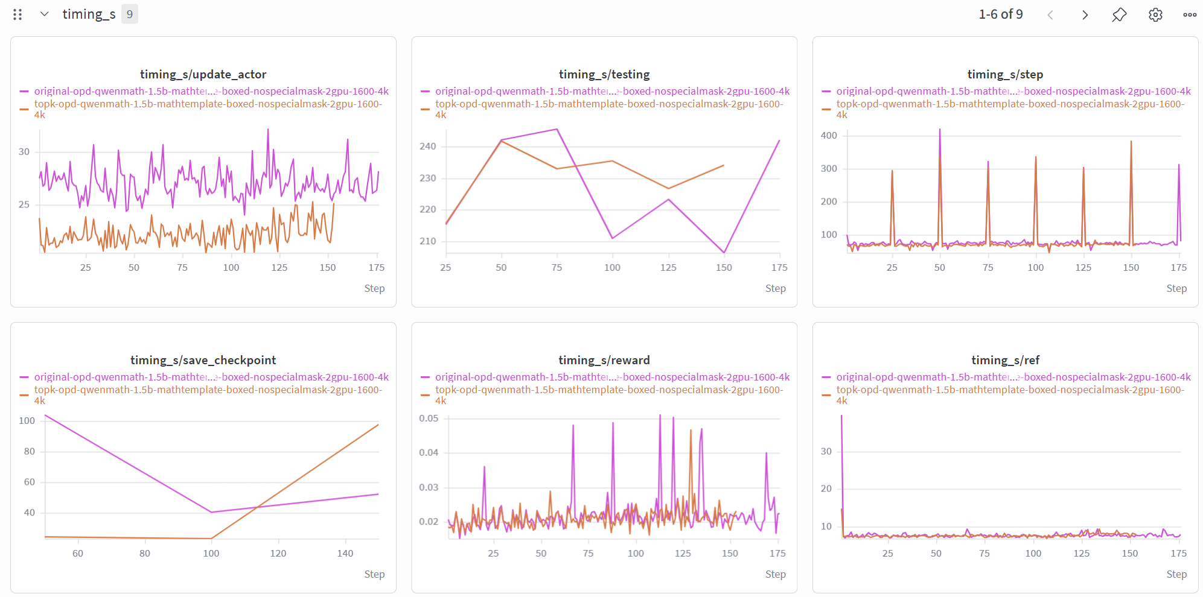
Task: Select original-opd legend entry in save_checkpoint chart
Action: (x=211, y=377)
